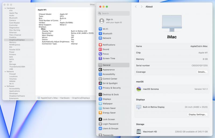Select Graphics/Displays in System Information sidebar
Screen dimensions: 215x138
19,40
